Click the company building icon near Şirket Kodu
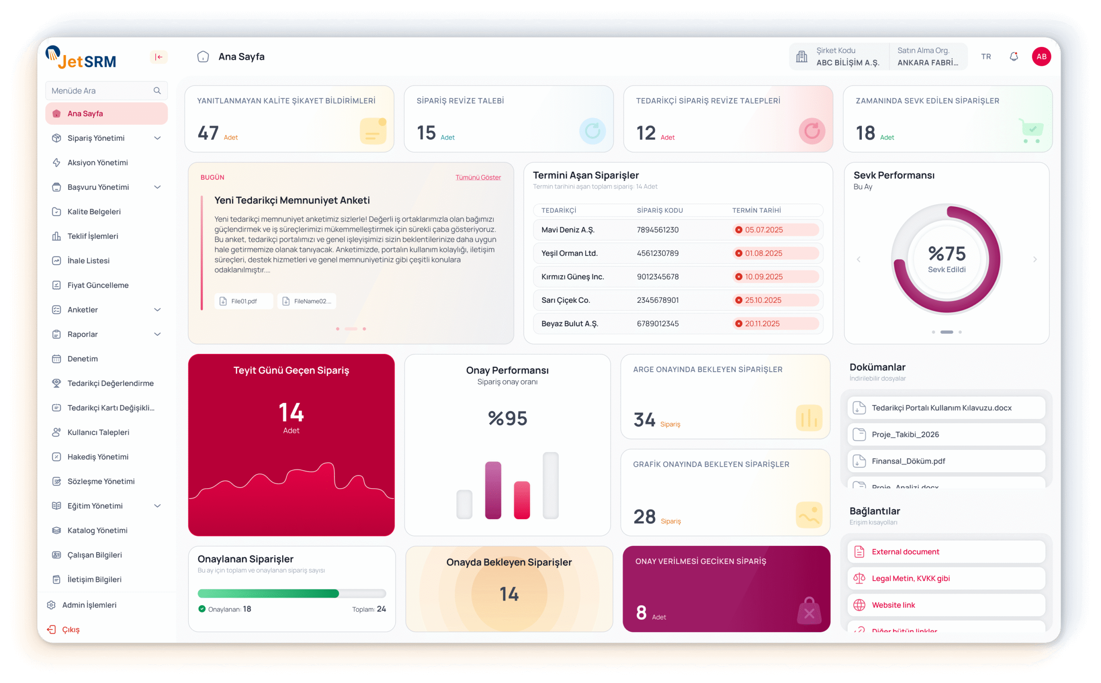This screenshot has height=683, width=1101. point(802,56)
